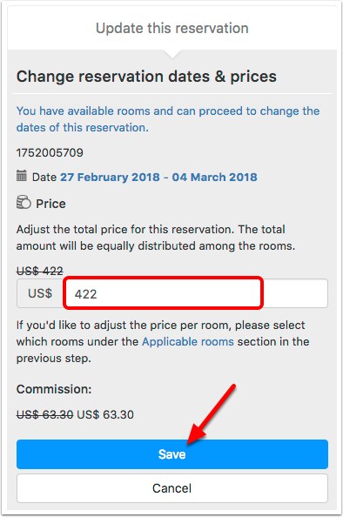Open the 27 February 2018 - 04 March 2018 date link
This screenshot has height=517, width=343.
click(x=158, y=177)
